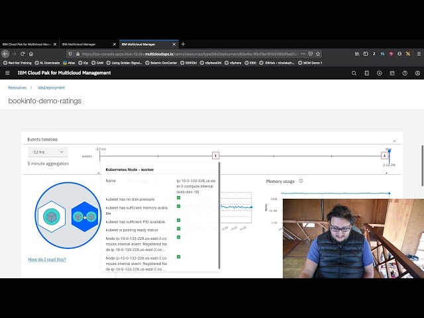Screen dimensions: 424x318
Task: Open the help question-mark icon in the IBM header
Action: coord(405,74)
